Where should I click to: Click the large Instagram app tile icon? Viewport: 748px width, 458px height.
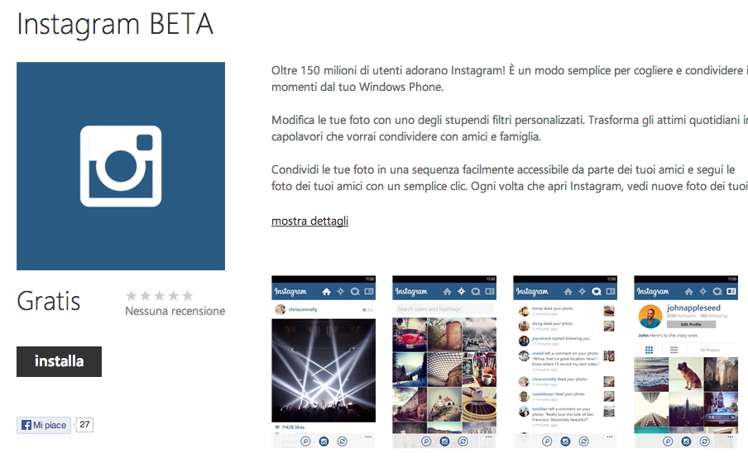coord(121,166)
